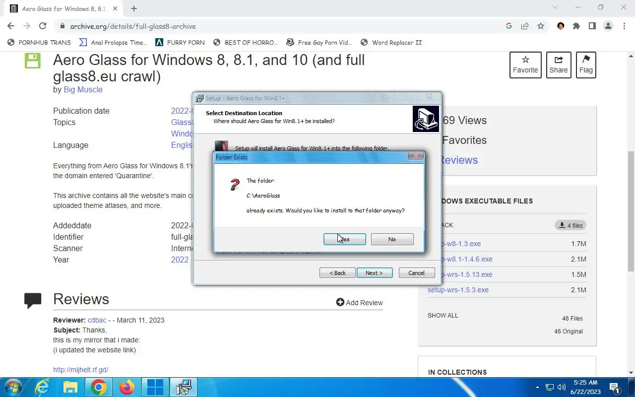Bookmark this page with star icon

pos(541,26)
